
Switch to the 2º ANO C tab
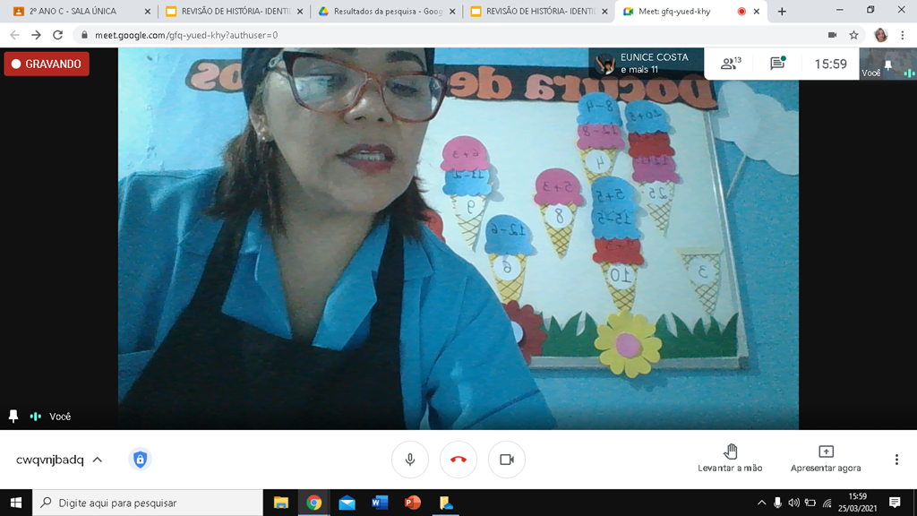tap(72, 13)
